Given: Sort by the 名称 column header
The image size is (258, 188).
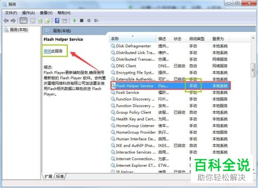Looking at the screenshot, I should coord(133,39).
